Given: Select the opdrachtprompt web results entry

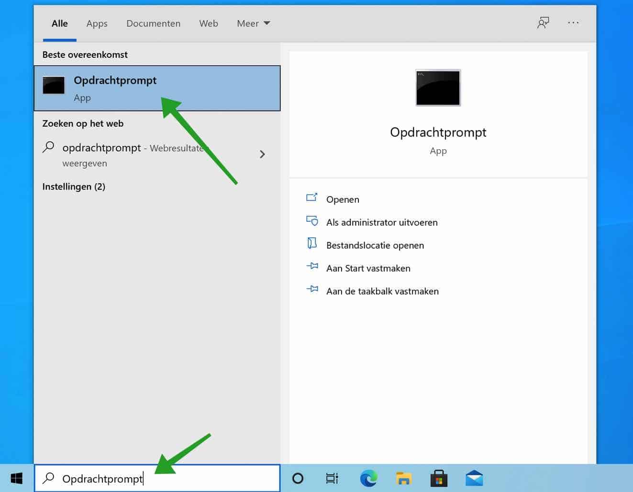Looking at the screenshot, I should (157, 154).
